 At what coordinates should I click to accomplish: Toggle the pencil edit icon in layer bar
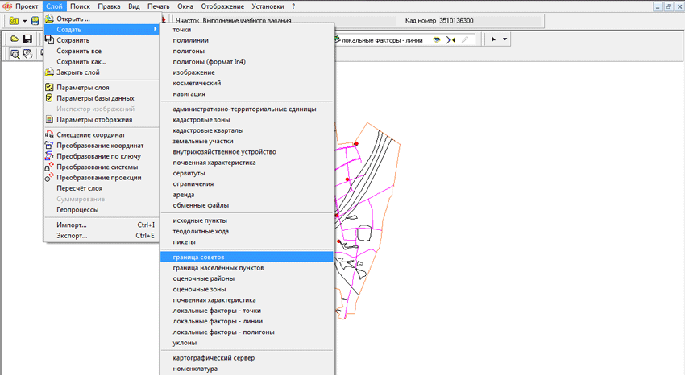click(465, 39)
